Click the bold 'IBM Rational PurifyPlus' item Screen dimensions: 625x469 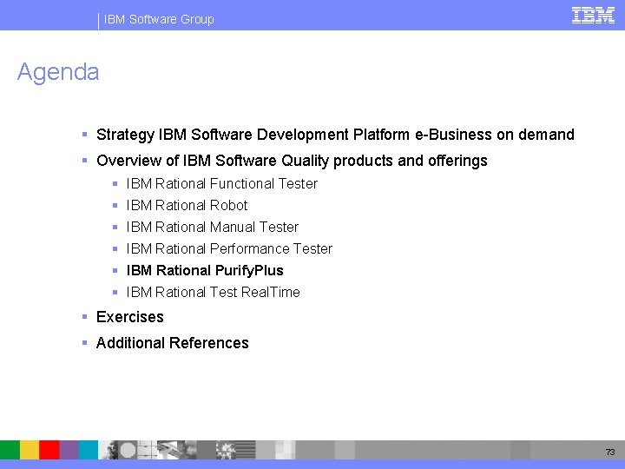pos(205,270)
